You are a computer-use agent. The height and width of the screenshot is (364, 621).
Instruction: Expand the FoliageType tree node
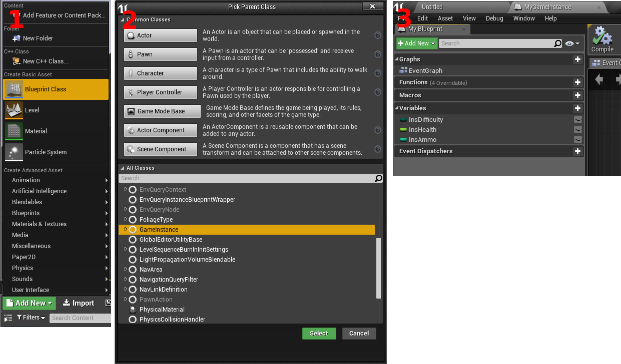coord(126,220)
